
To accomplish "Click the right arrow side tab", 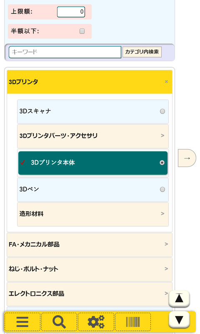I will pyautogui.click(x=187, y=158).
